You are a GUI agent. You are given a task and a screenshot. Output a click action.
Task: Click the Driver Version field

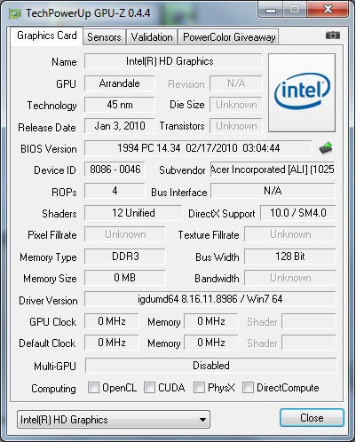pos(210,299)
